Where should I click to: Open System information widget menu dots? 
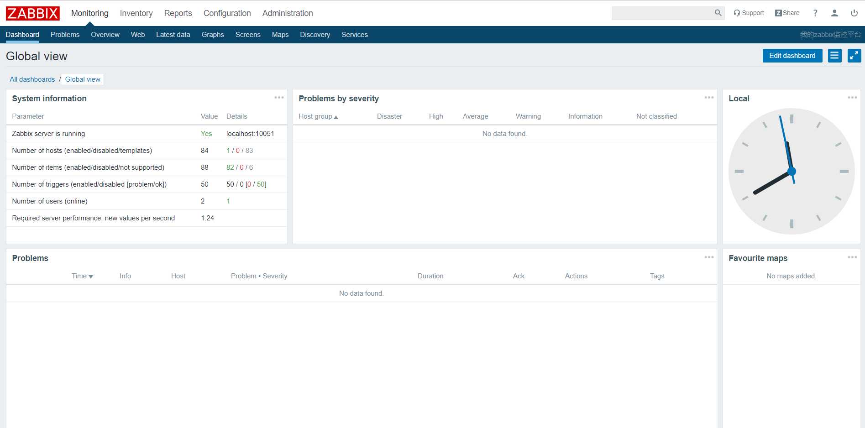[x=279, y=98]
